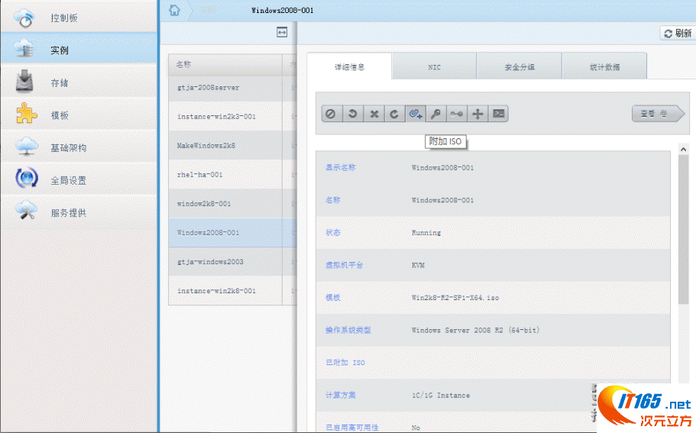Viewport: 696px width, 433px height.
Task: Select window2k8-001 instance row
Action: point(232,204)
